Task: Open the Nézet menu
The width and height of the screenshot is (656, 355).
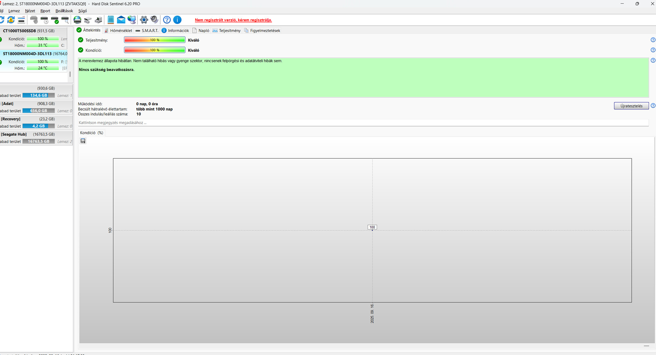Action: coord(30,11)
